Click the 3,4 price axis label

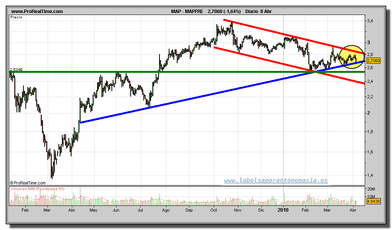370,21
